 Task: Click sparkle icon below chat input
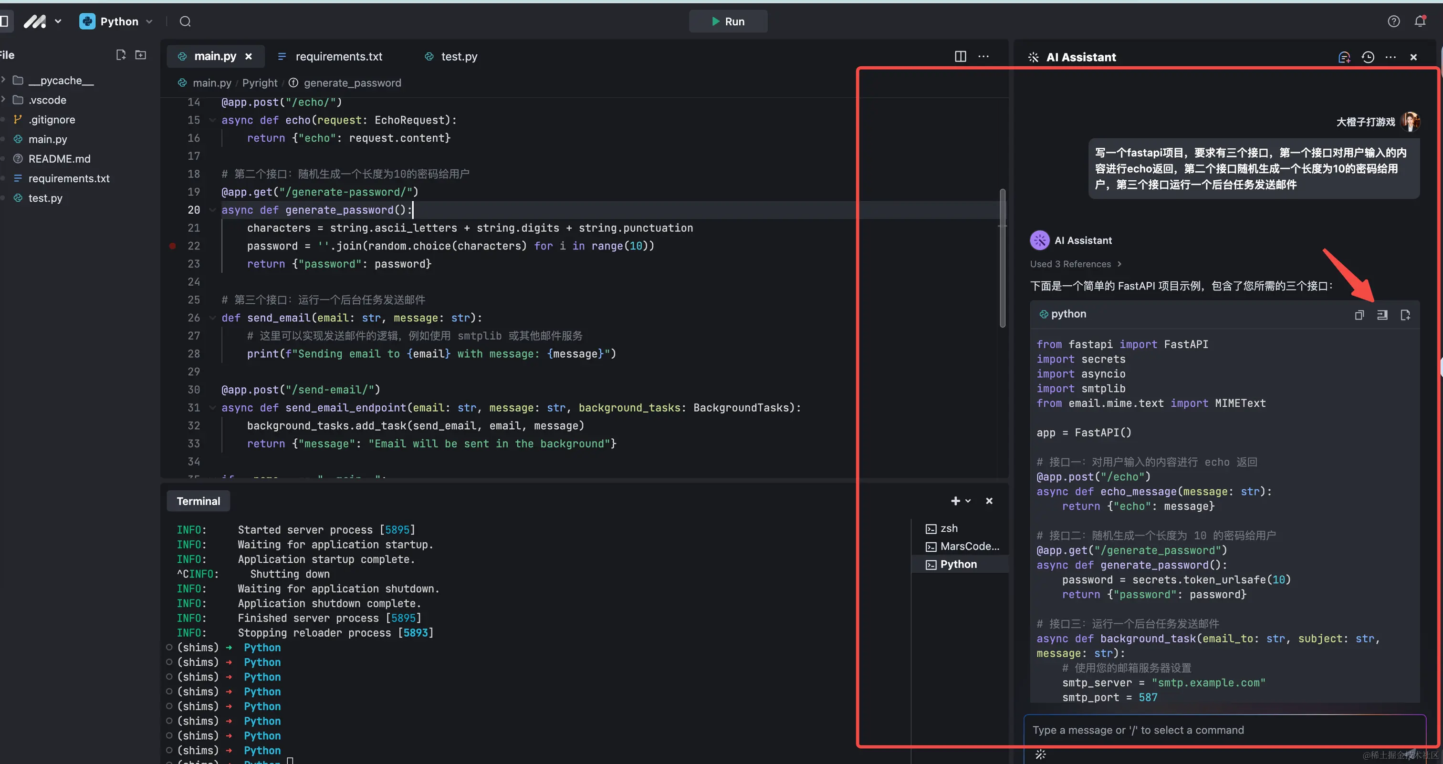[x=1040, y=754]
